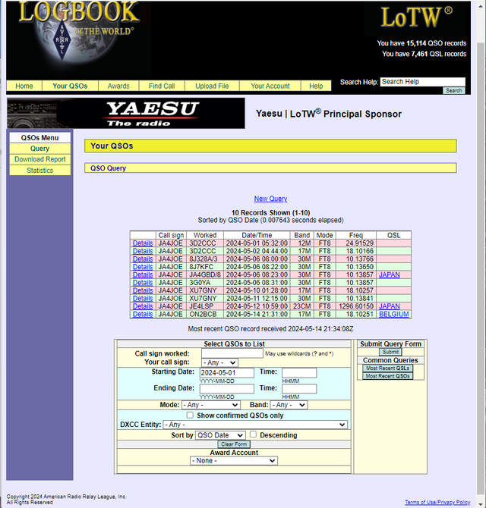Click the Date/Time column header

(257, 235)
